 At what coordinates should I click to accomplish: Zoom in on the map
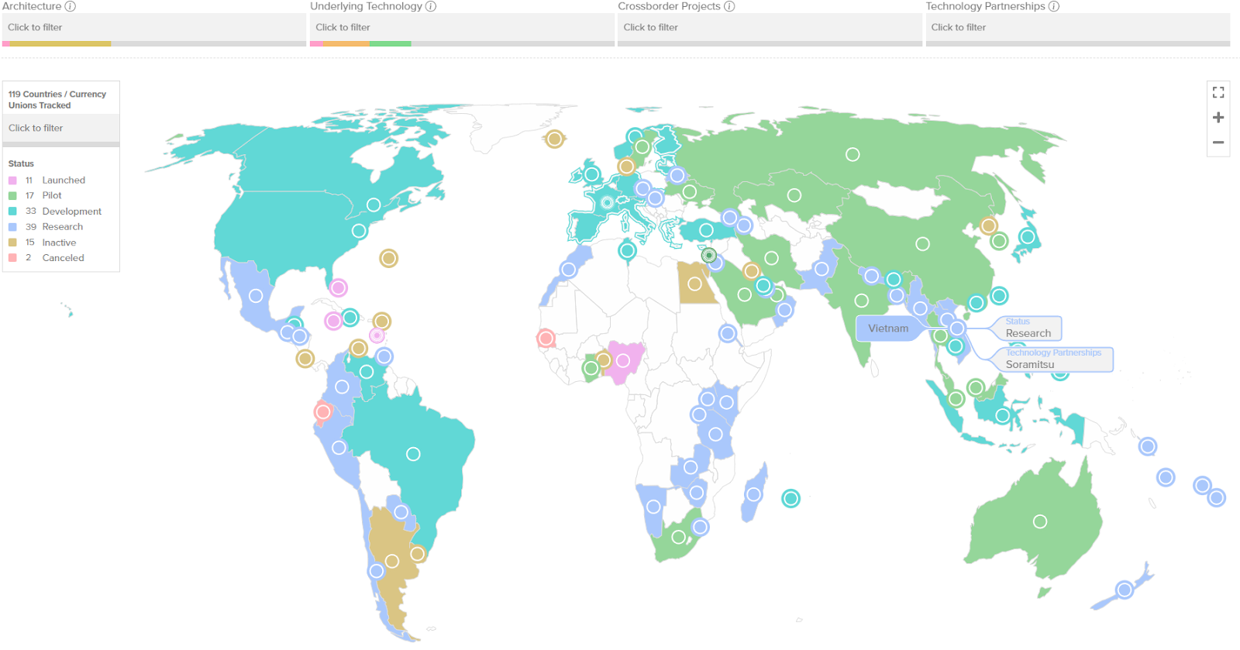pyautogui.click(x=1218, y=118)
